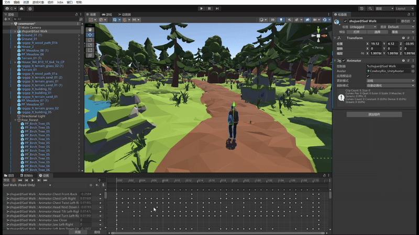The image size is (419, 235).
Task: Open the global search magnifier icon
Action: click(x=370, y=8)
